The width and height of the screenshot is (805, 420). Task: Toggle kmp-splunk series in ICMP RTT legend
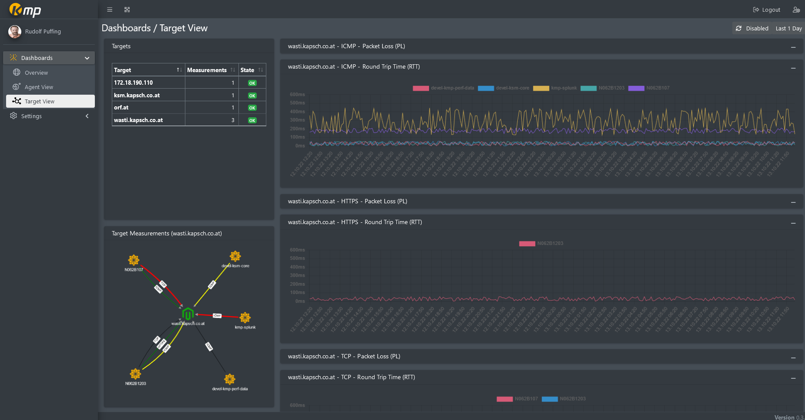(x=563, y=88)
